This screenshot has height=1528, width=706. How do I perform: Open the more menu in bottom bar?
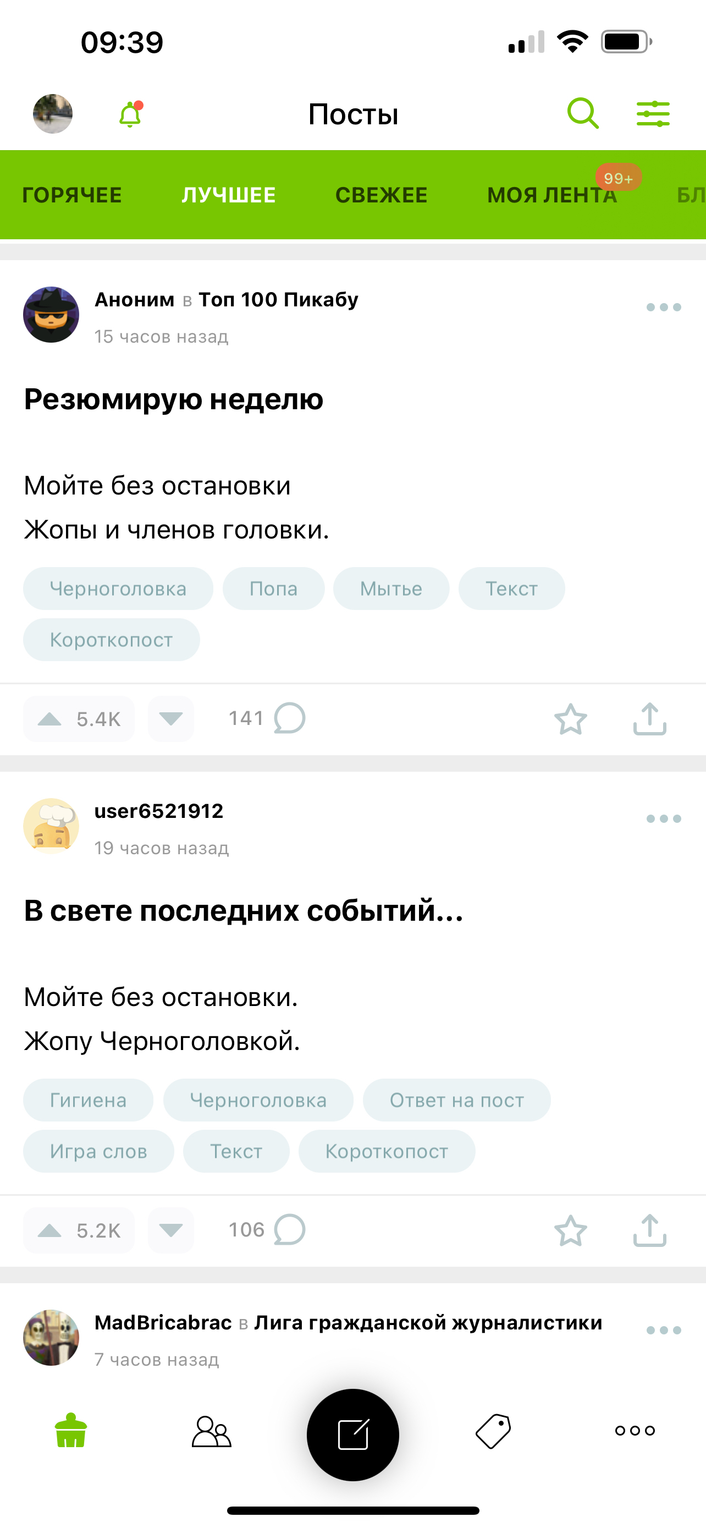click(x=635, y=1431)
